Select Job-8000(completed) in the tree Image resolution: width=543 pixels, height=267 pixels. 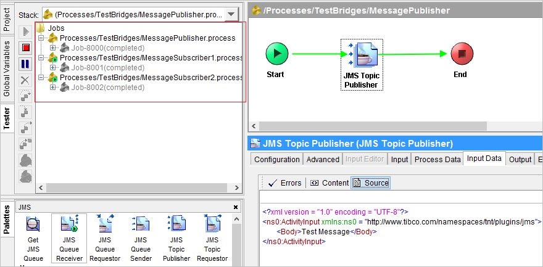(108, 47)
